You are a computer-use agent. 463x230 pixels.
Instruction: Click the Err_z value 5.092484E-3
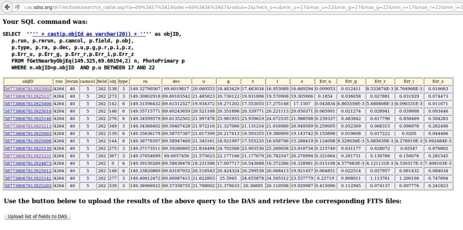click(x=438, y=141)
